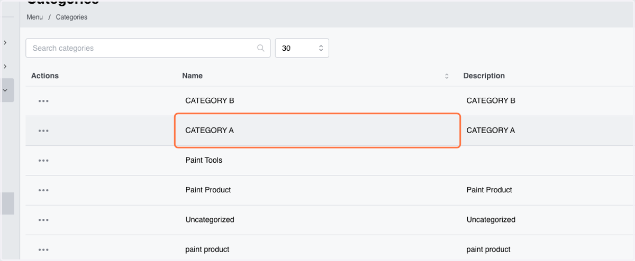This screenshot has height=261, width=635.
Task: Open actions menu for Uncategorized row
Action: [43, 220]
